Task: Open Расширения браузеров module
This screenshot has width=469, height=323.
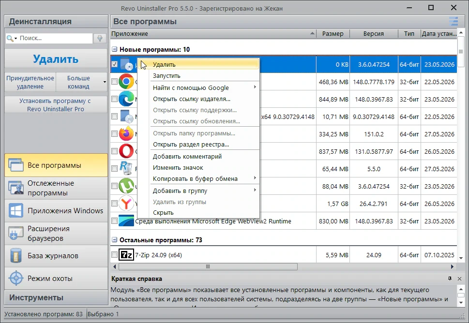Action: point(56,234)
